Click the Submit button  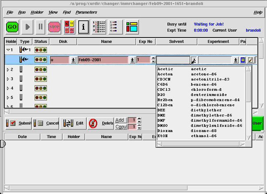click(x=19, y=123)
